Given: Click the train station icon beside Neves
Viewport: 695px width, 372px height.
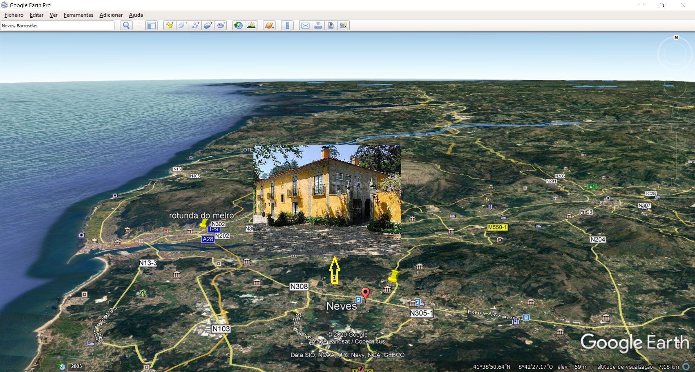Looking at the screenshot, I should point(358,300).
